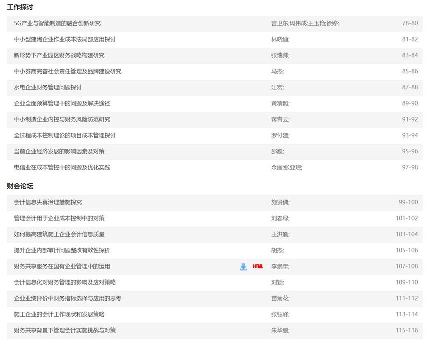Click page range 107-108
The image size is (430, 343).
tap(407, 266)
